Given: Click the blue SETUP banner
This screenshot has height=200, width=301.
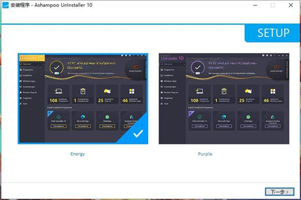Looking at the screenshot, I should coord(272,33).
